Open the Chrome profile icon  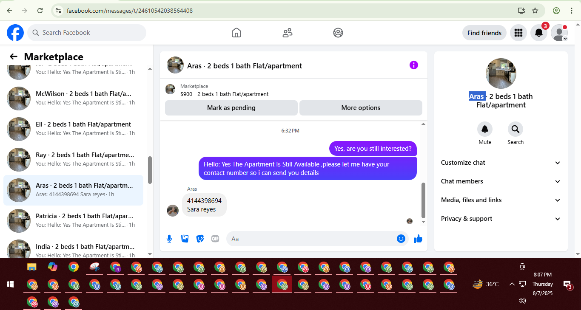pyautogui.click(x=556, y=11)
